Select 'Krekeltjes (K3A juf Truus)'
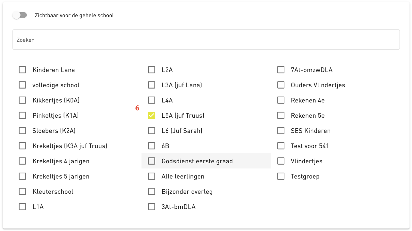The image size is (412, 231). pyautogui.click(x=22, y=146)
